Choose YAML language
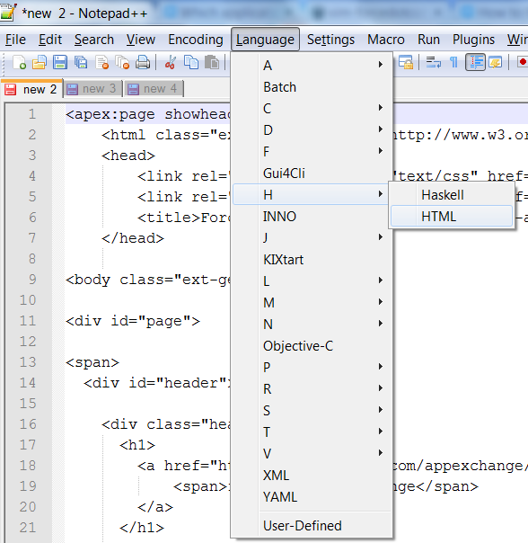The height and width of the screenshot is (543, 528). [312, 496]
